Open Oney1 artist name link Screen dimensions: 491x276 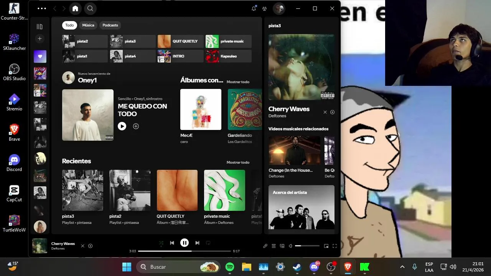point(87,80)
